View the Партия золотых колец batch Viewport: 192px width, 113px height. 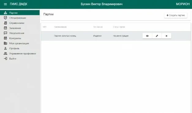pos(147,36)
